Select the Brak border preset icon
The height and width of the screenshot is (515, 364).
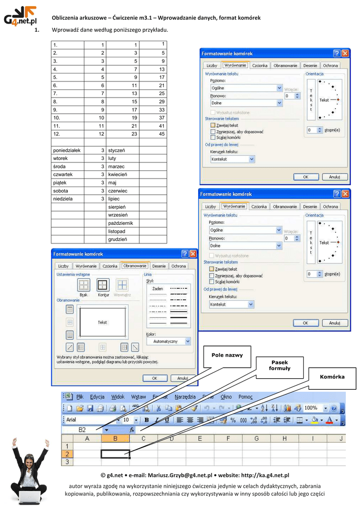click(x=83, y=285)
